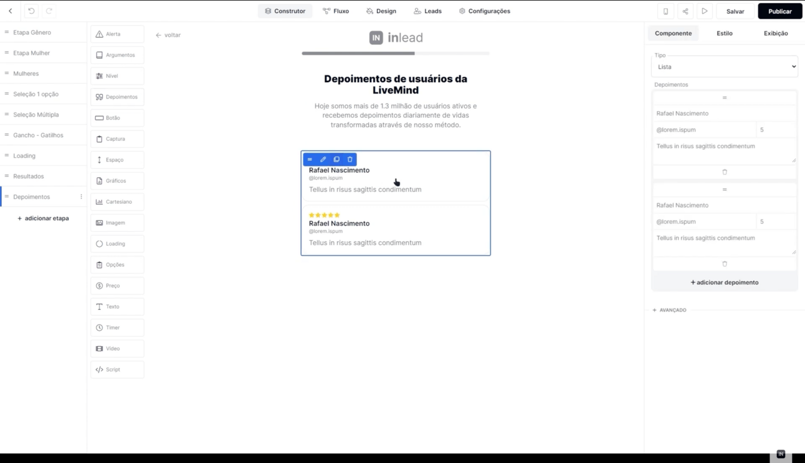Click the share icon in the top bar
This screenshot has width=805, height=463.
(685, 11)
